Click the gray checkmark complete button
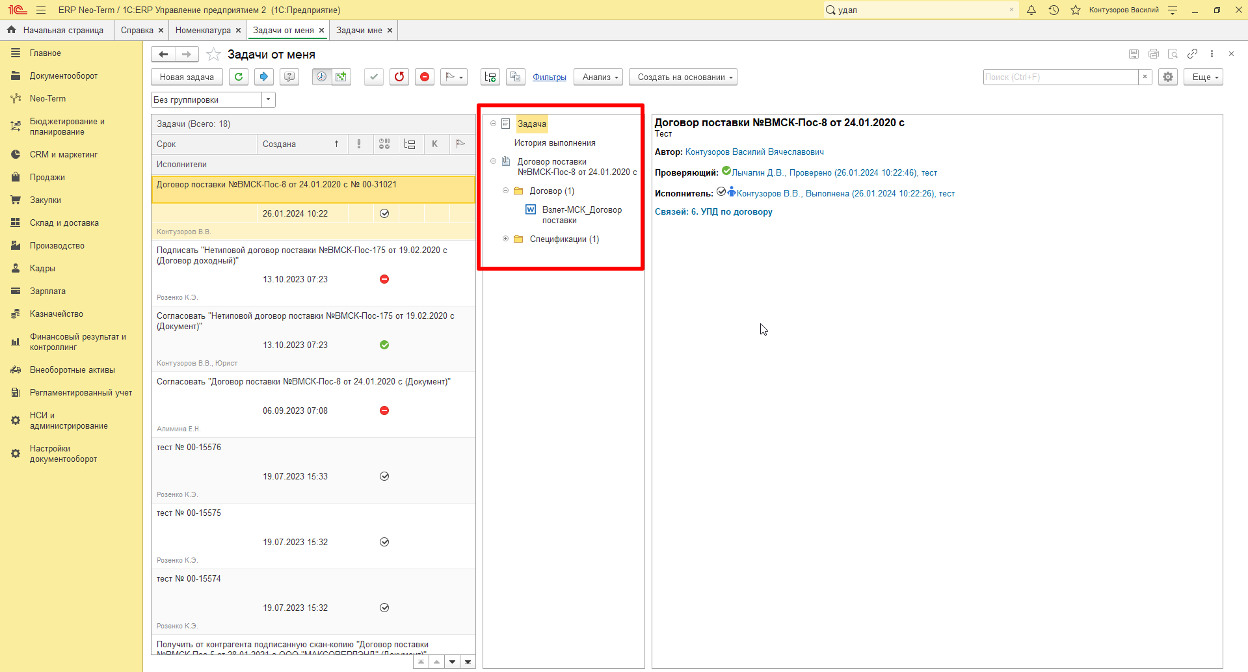1248x672 pixels. pos(373,77)
